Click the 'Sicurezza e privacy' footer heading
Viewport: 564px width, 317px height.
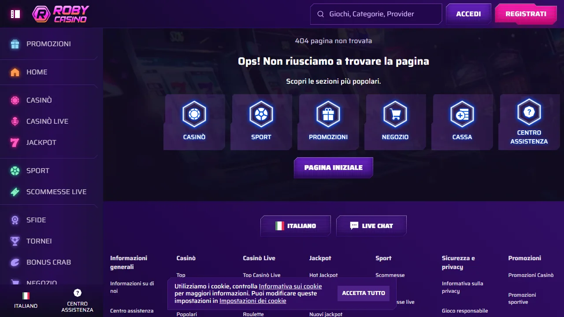click(x=459, y=262)
